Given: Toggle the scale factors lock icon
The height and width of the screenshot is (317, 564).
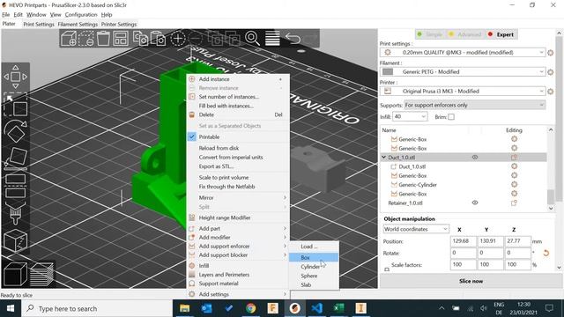Looking at the screenshot, I should (x=387, y=269).
